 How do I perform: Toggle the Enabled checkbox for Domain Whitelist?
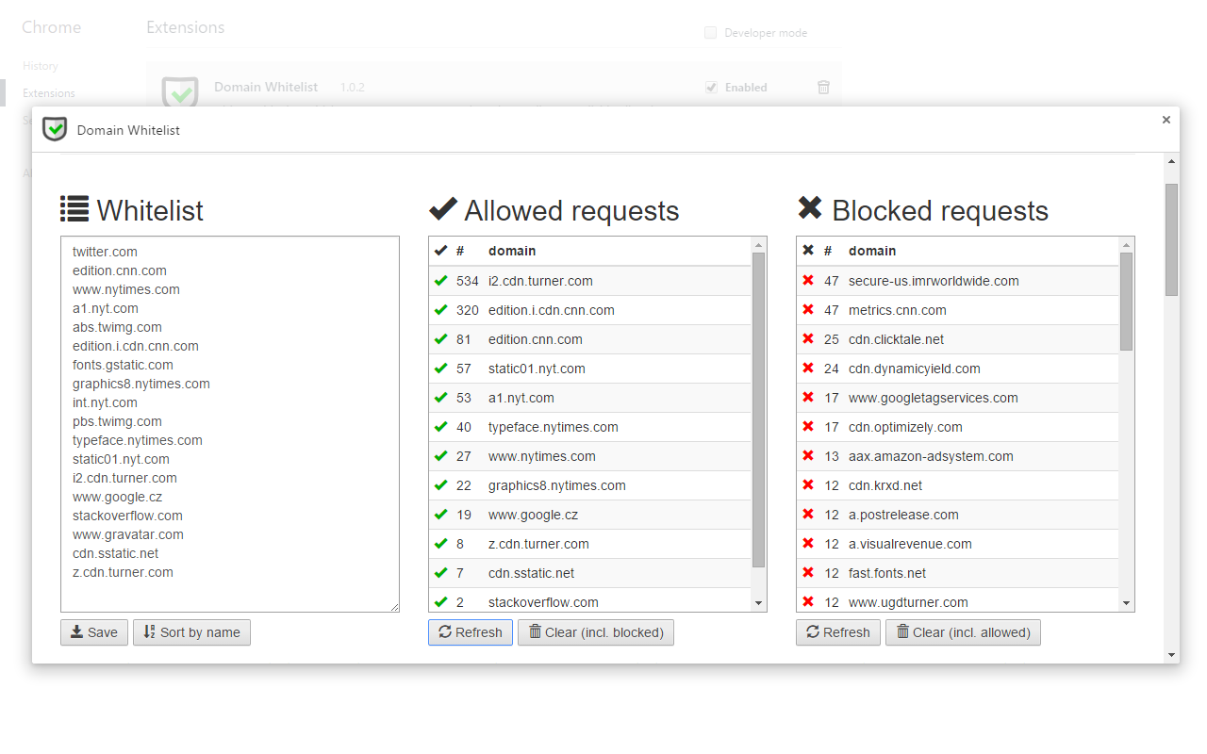click(x=710, y=87)
